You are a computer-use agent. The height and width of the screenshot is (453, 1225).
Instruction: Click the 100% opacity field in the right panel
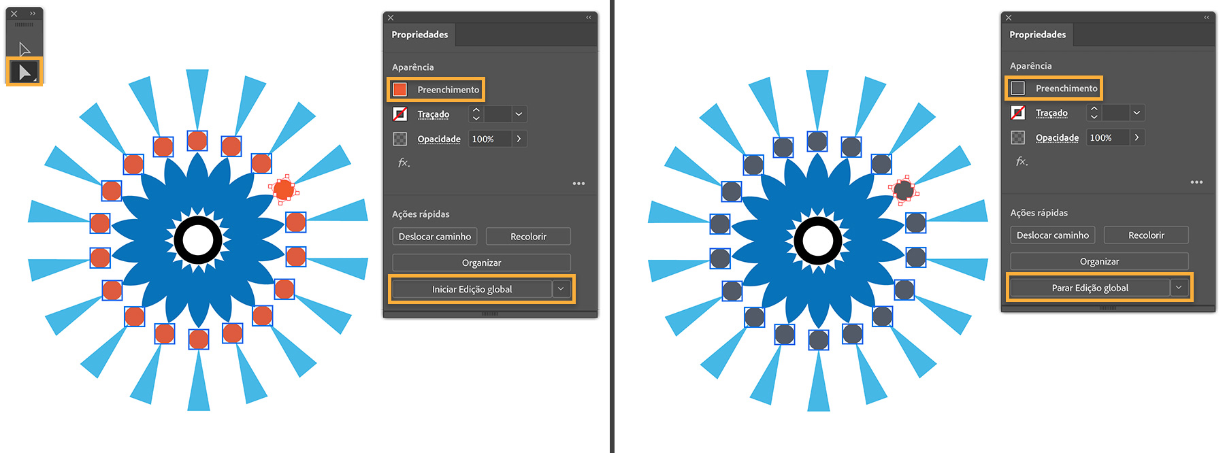1108,137
